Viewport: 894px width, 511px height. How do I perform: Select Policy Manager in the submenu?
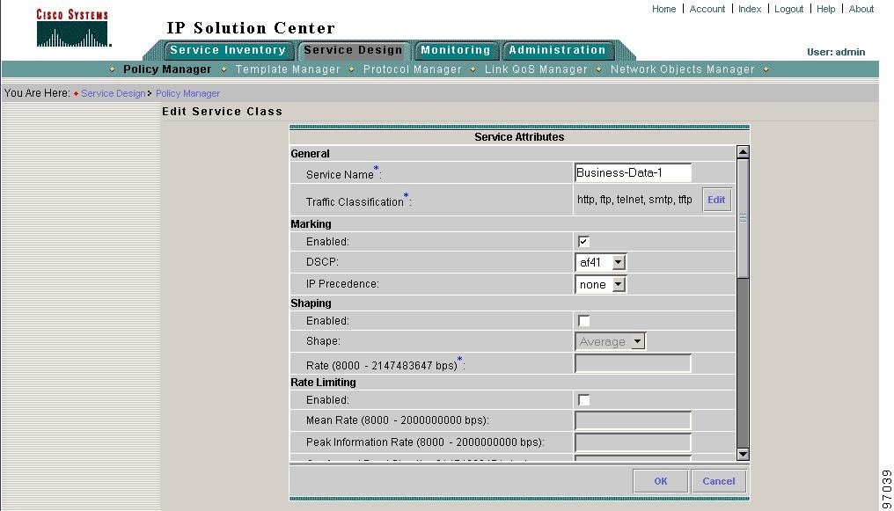tap(167, 69)
